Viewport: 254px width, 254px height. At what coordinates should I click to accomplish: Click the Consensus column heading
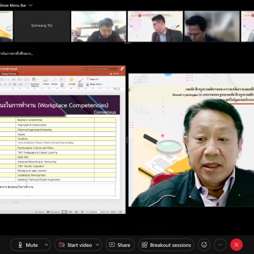[104, 112]
